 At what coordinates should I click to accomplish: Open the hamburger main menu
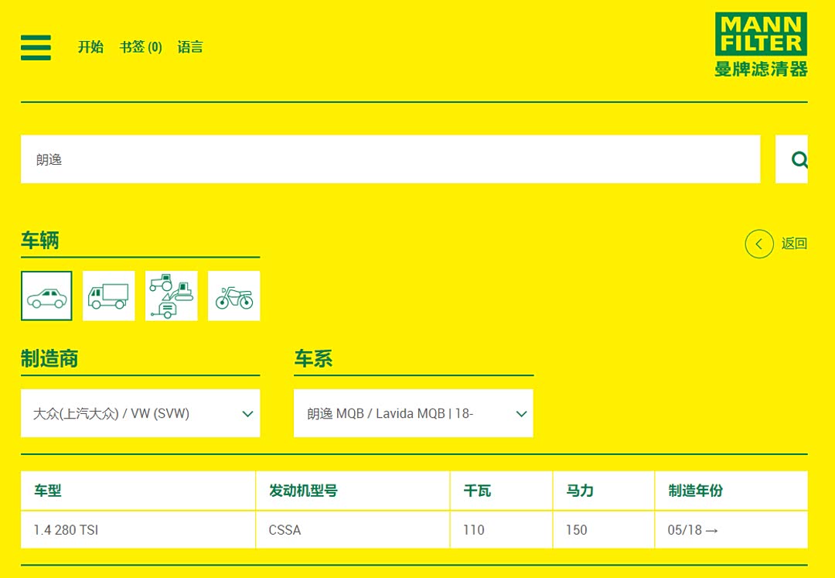36,47
